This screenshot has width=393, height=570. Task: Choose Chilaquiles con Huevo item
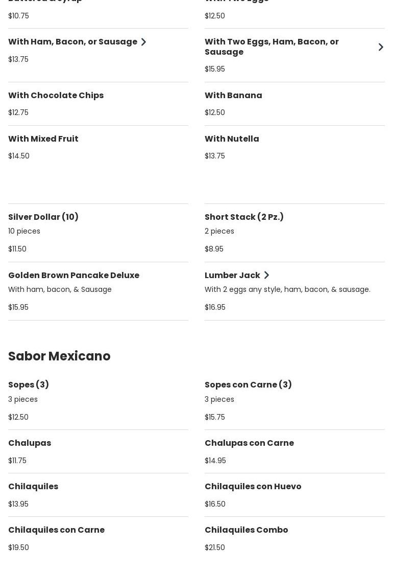(253, 487)
